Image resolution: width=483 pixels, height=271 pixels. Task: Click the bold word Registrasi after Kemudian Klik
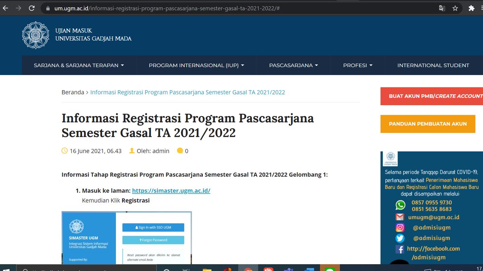tap(136, 200)
